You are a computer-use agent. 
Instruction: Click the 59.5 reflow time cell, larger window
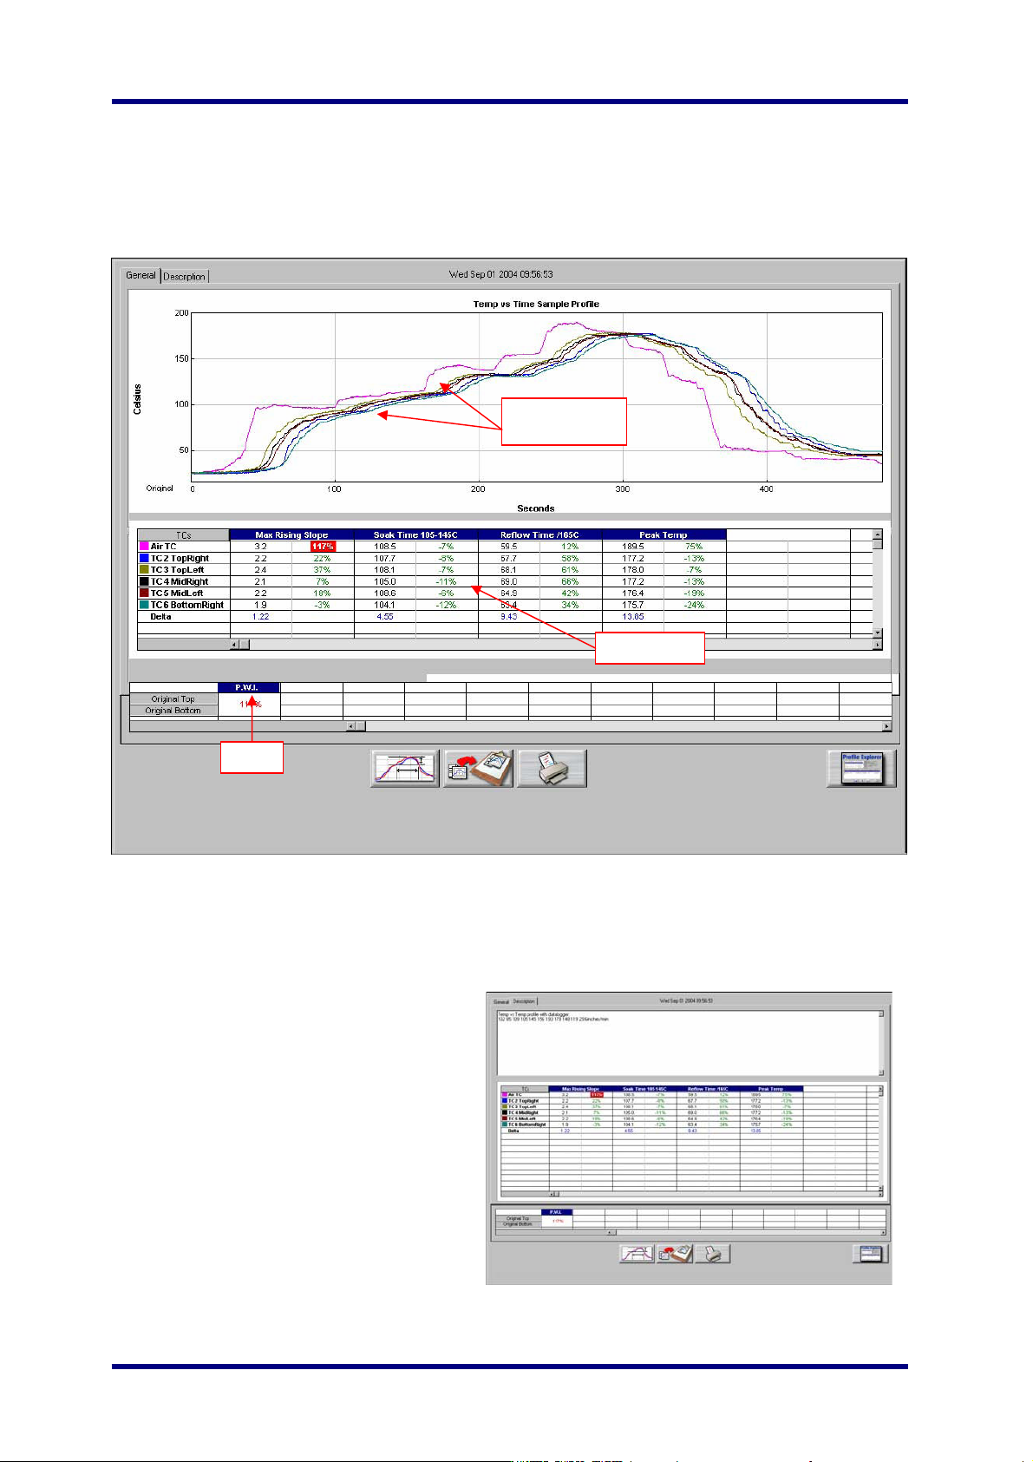(x=509, y=547)
